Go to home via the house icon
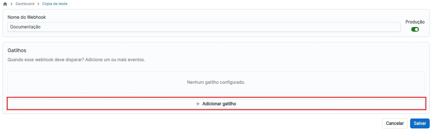Viewport: 433px width, 132px height. pyautogui.click(x=5, y=4)
